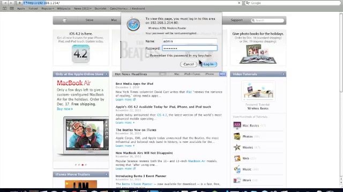Click the RSS feed icon in Hot News
Screen dimensions: 343x192
(x=222, y=74)
